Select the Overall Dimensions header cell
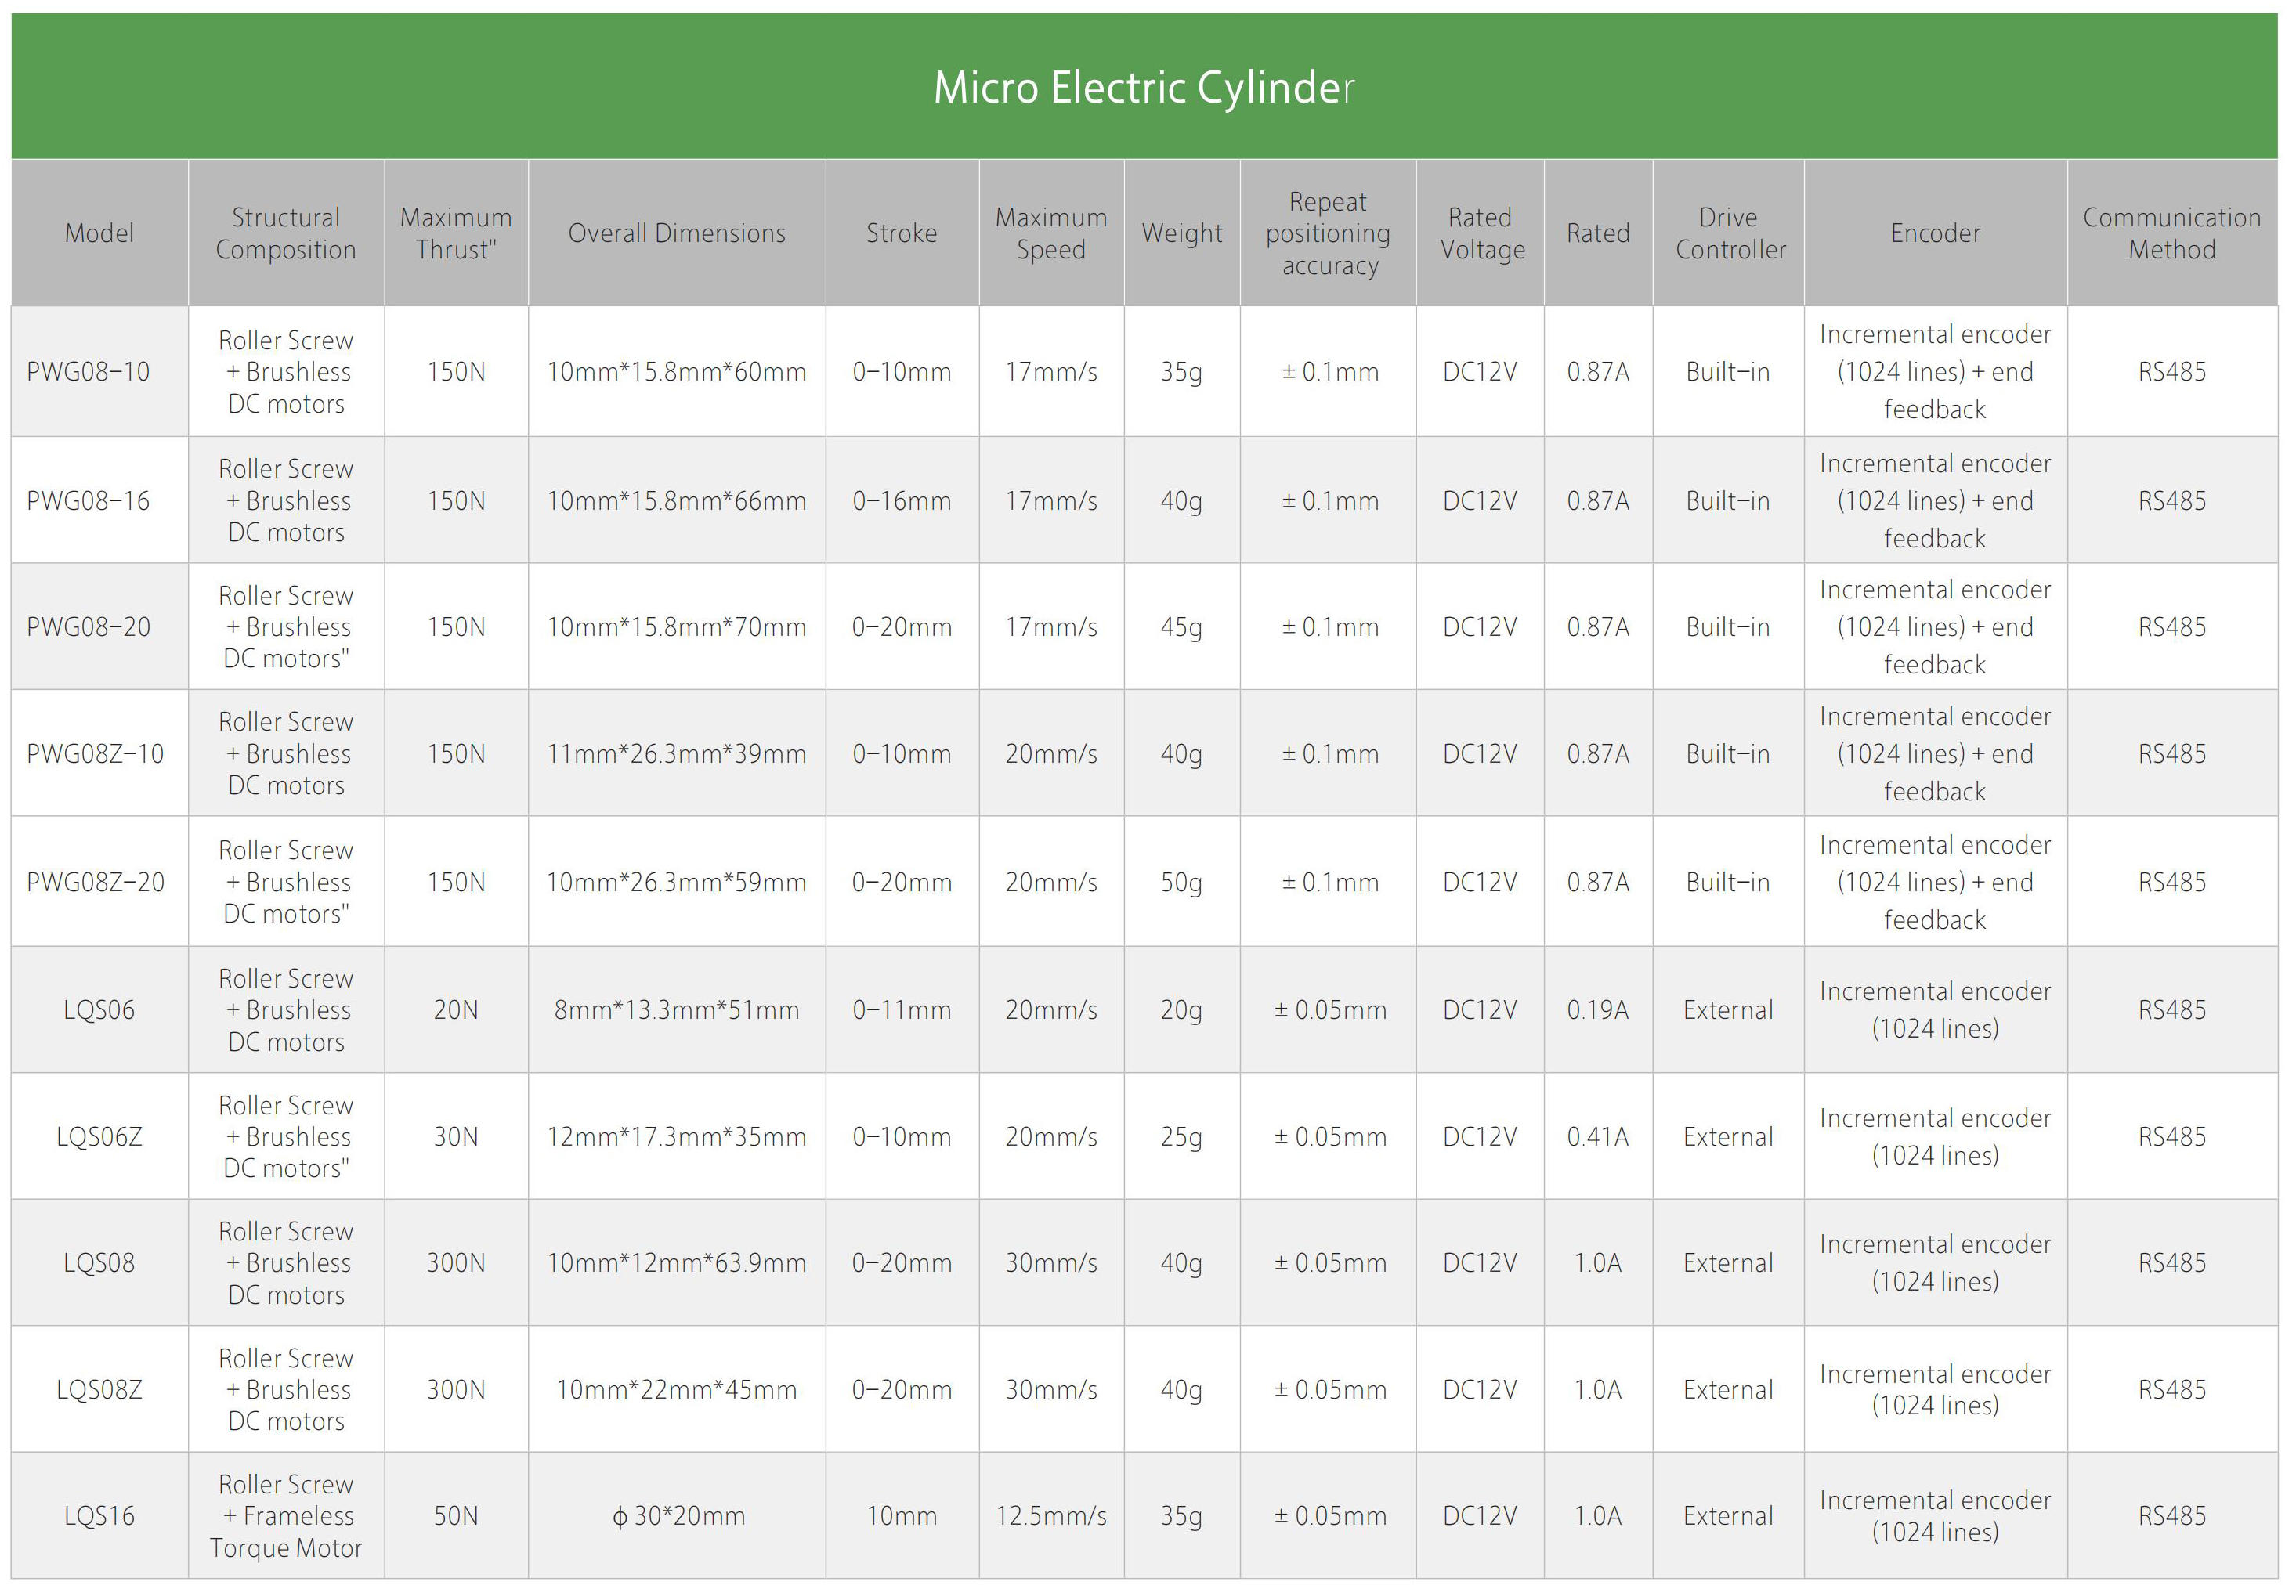The height and width of the screenshot is (1596, 2296). (677, 233)
